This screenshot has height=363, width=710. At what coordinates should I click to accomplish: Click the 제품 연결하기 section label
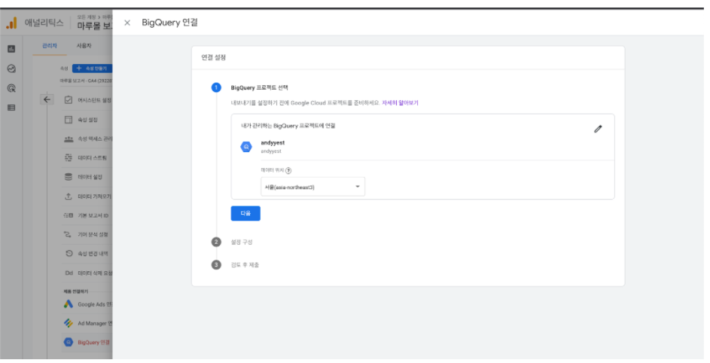pos(75,291)
